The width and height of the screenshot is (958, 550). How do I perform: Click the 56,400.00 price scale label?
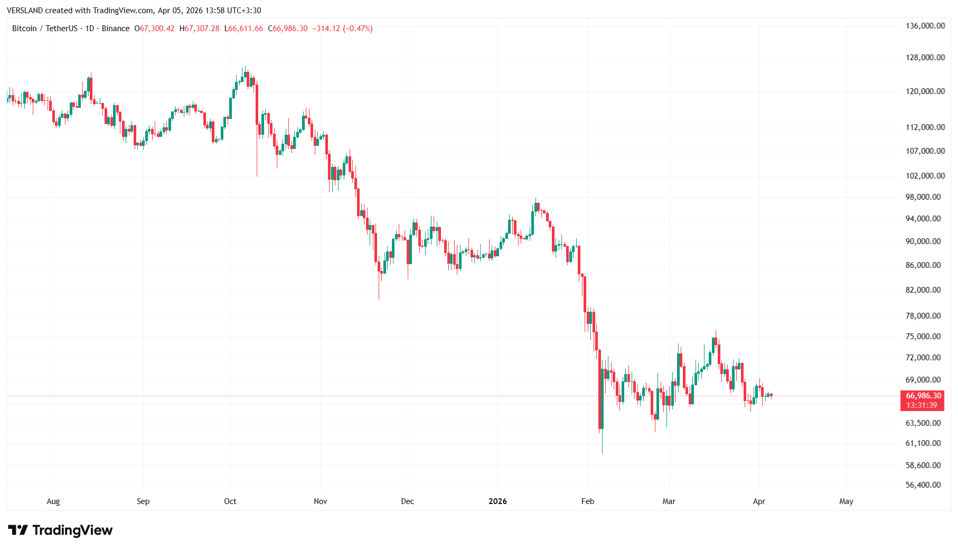923,485
